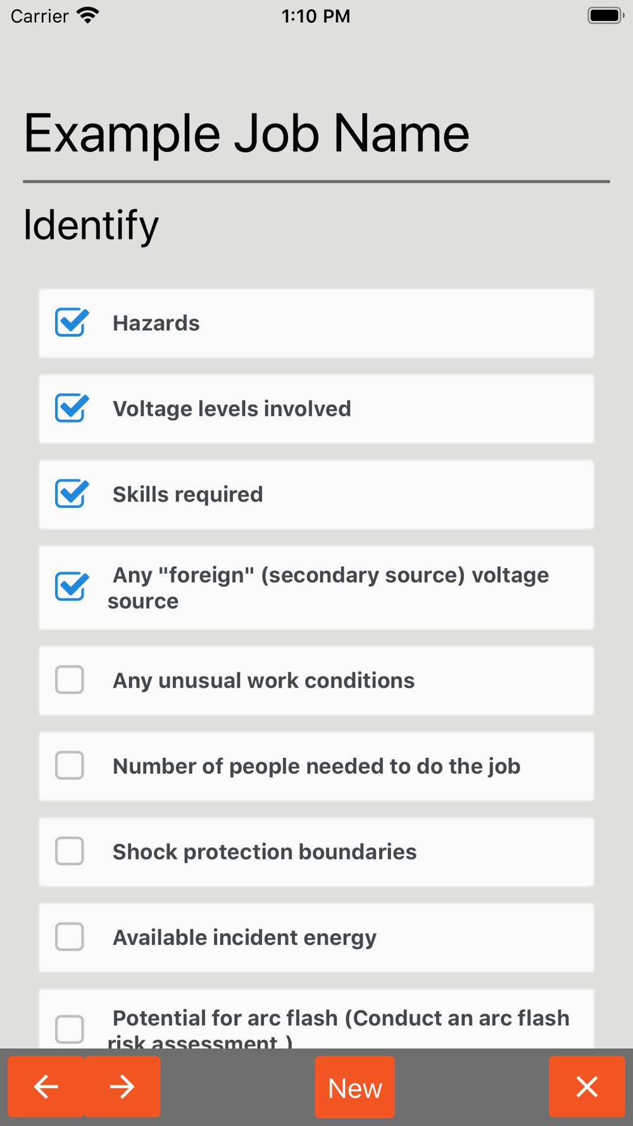Check Shock protection boundaries box
Screen dimensions: 633x1126
70,851
